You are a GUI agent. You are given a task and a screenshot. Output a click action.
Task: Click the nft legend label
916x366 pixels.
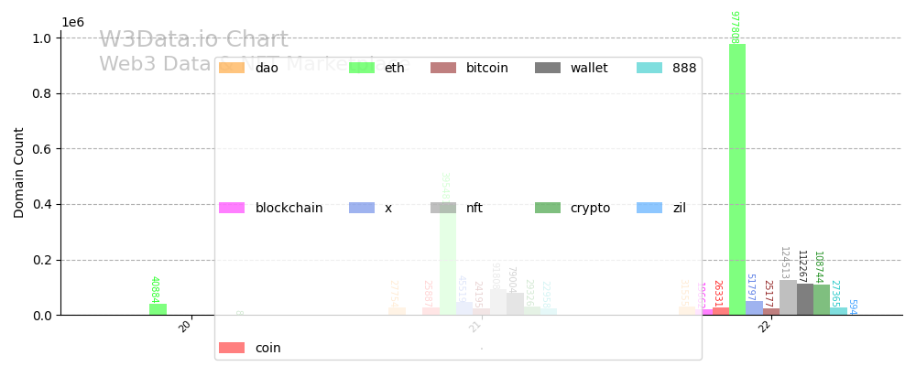pyautogui.click(x=474, y=208)
